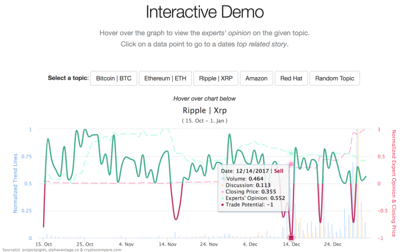406x252 pixels.
Task: Click the '4. Dec' x-axis label
Action: (250, 244)
